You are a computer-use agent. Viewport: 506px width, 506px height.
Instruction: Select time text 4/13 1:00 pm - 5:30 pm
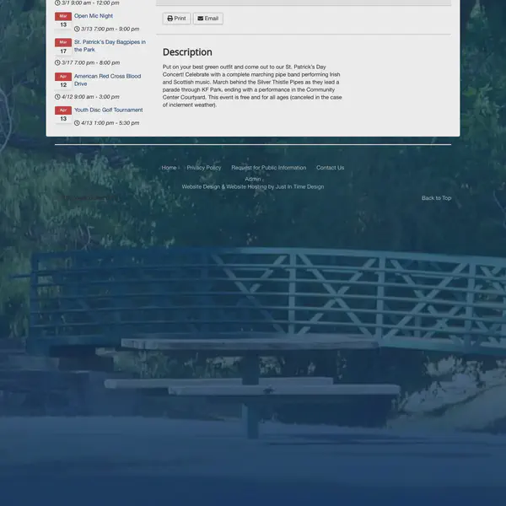click(110, 123)
